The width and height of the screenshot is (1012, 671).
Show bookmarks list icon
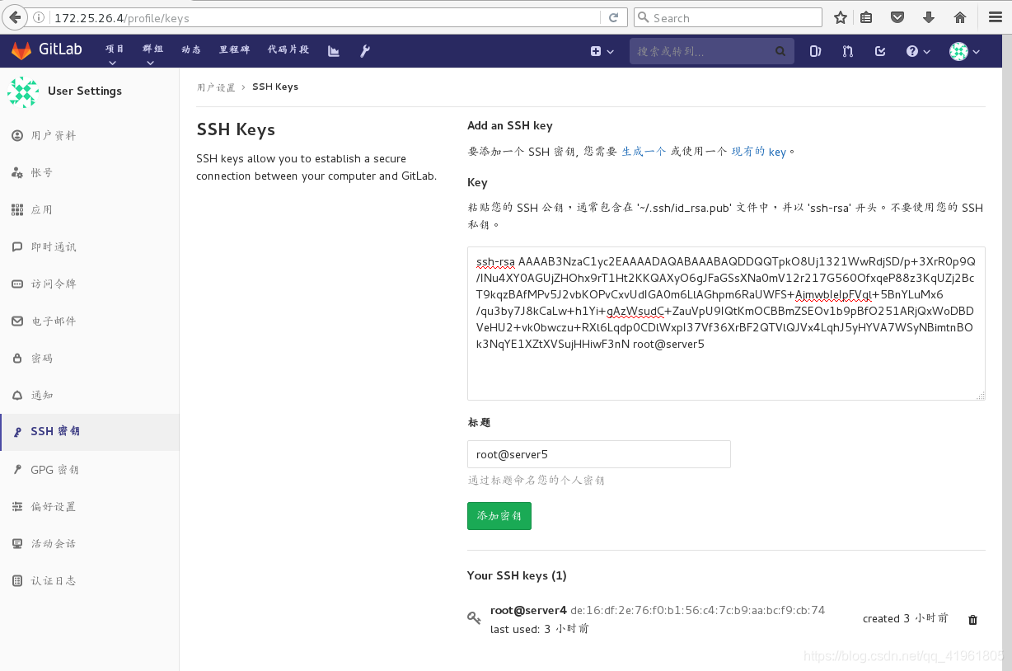[x=866, y=17]
